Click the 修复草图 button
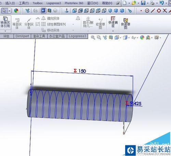The width and height of the screenshot is (171, 156). (x=100, y=24)
